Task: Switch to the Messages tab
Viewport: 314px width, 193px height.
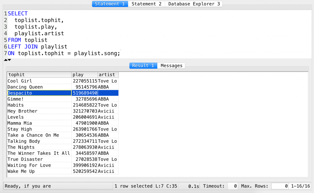Action: (171, 65)
